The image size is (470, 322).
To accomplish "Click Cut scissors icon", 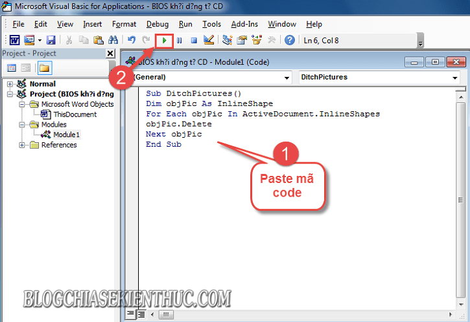I will point(69,40).
